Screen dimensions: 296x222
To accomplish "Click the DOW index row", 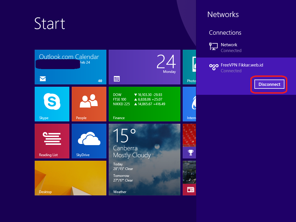I will point(137,95).
